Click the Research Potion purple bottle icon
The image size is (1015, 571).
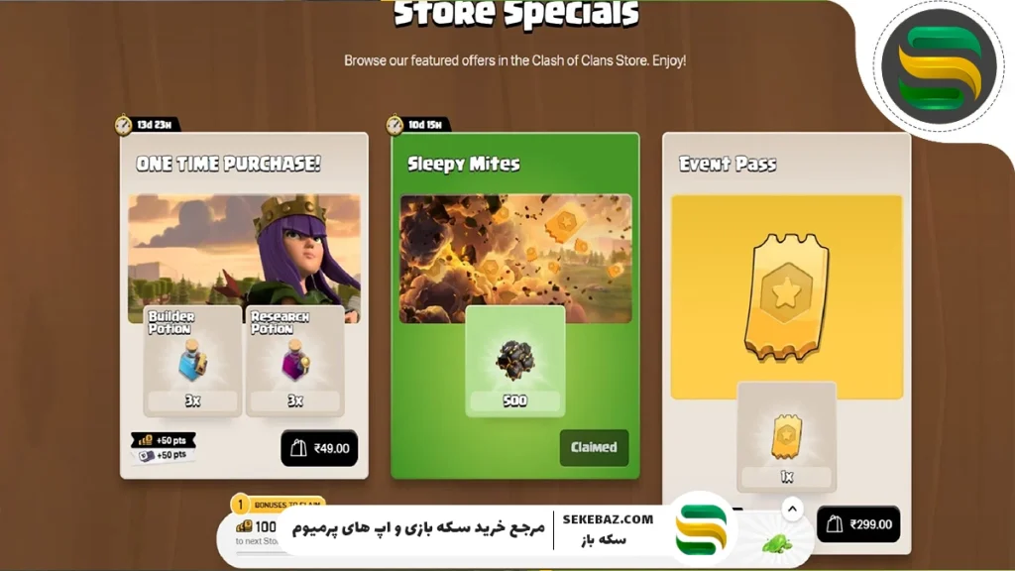click(x=294, y=361)
